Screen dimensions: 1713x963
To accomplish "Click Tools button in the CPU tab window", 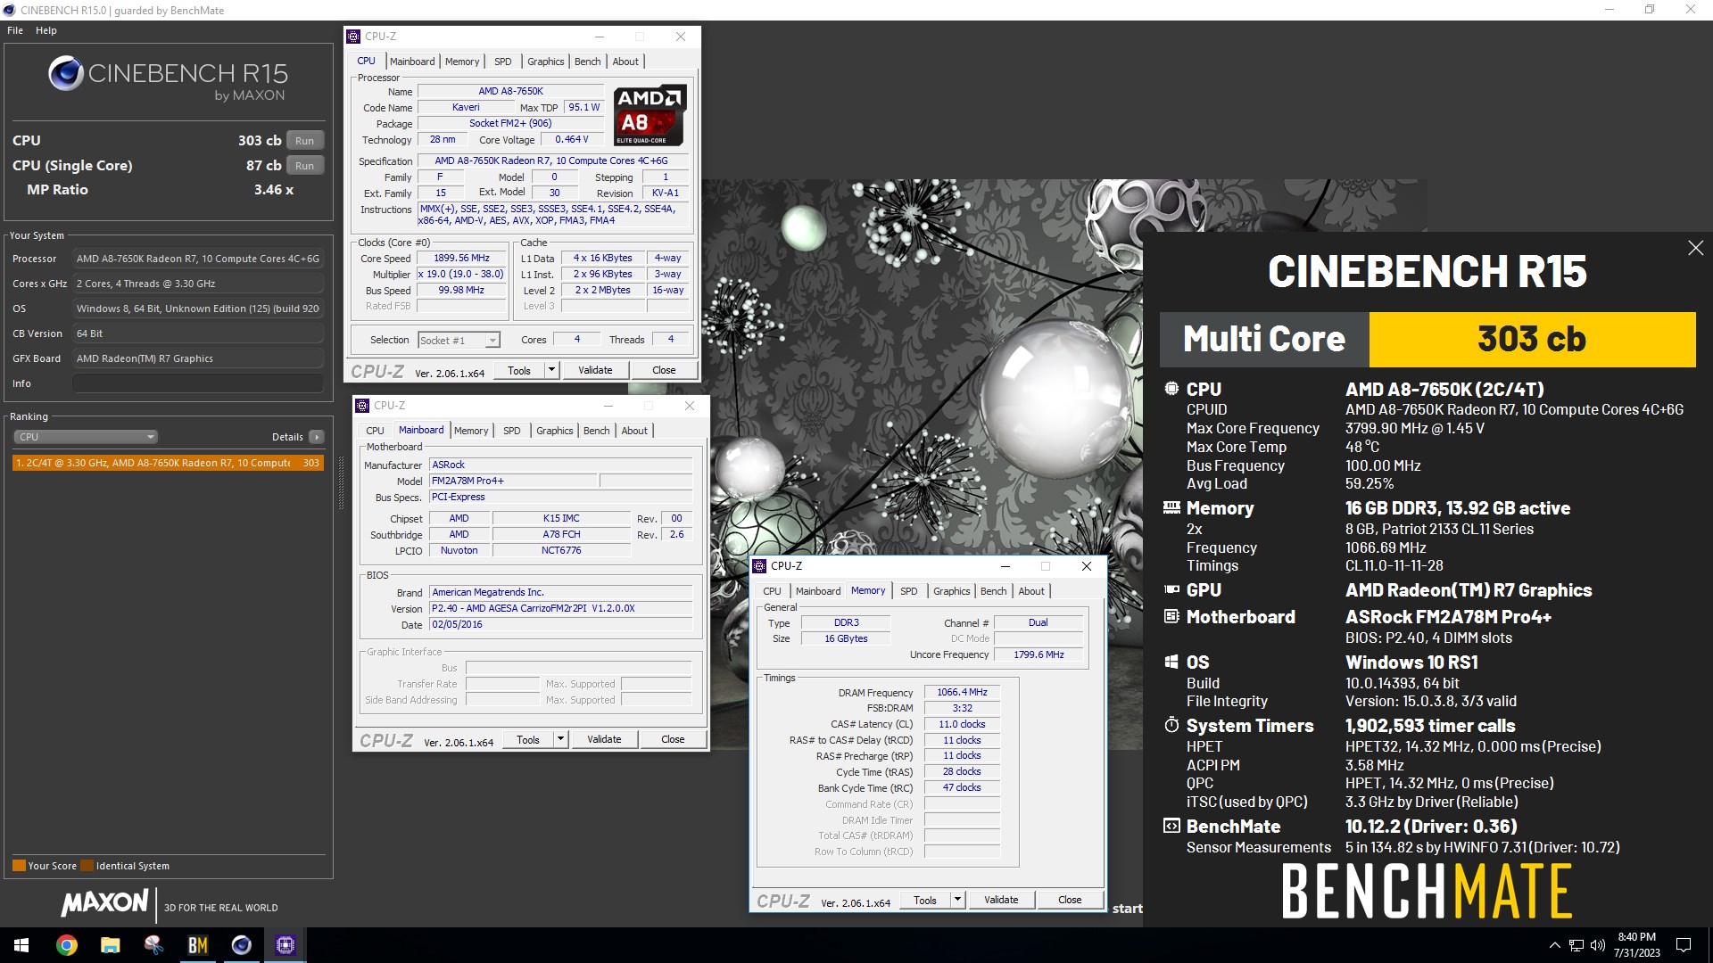I will [x=519, y=370].
